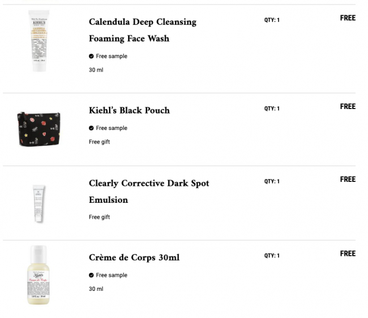The image size is (368, 318).
Task: Click FREE price for Kiehl's Black Pouch
Action: coord(348,107)
